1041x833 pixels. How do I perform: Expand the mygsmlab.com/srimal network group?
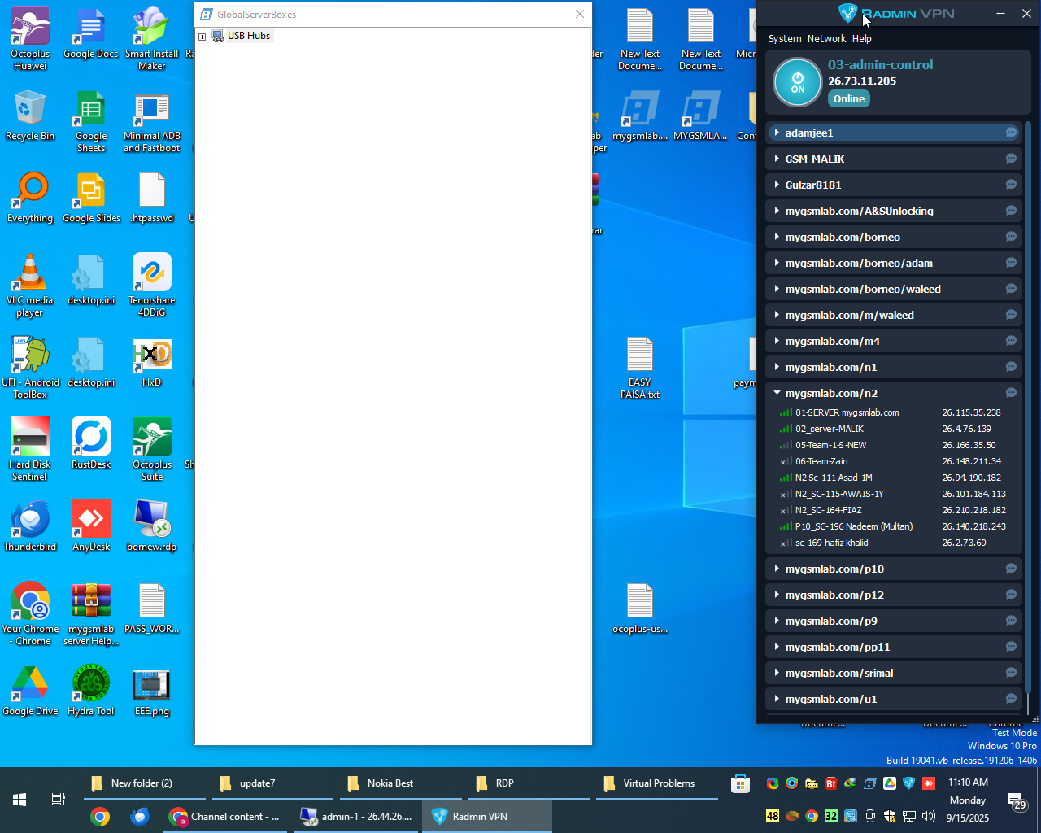pos(777,673)
